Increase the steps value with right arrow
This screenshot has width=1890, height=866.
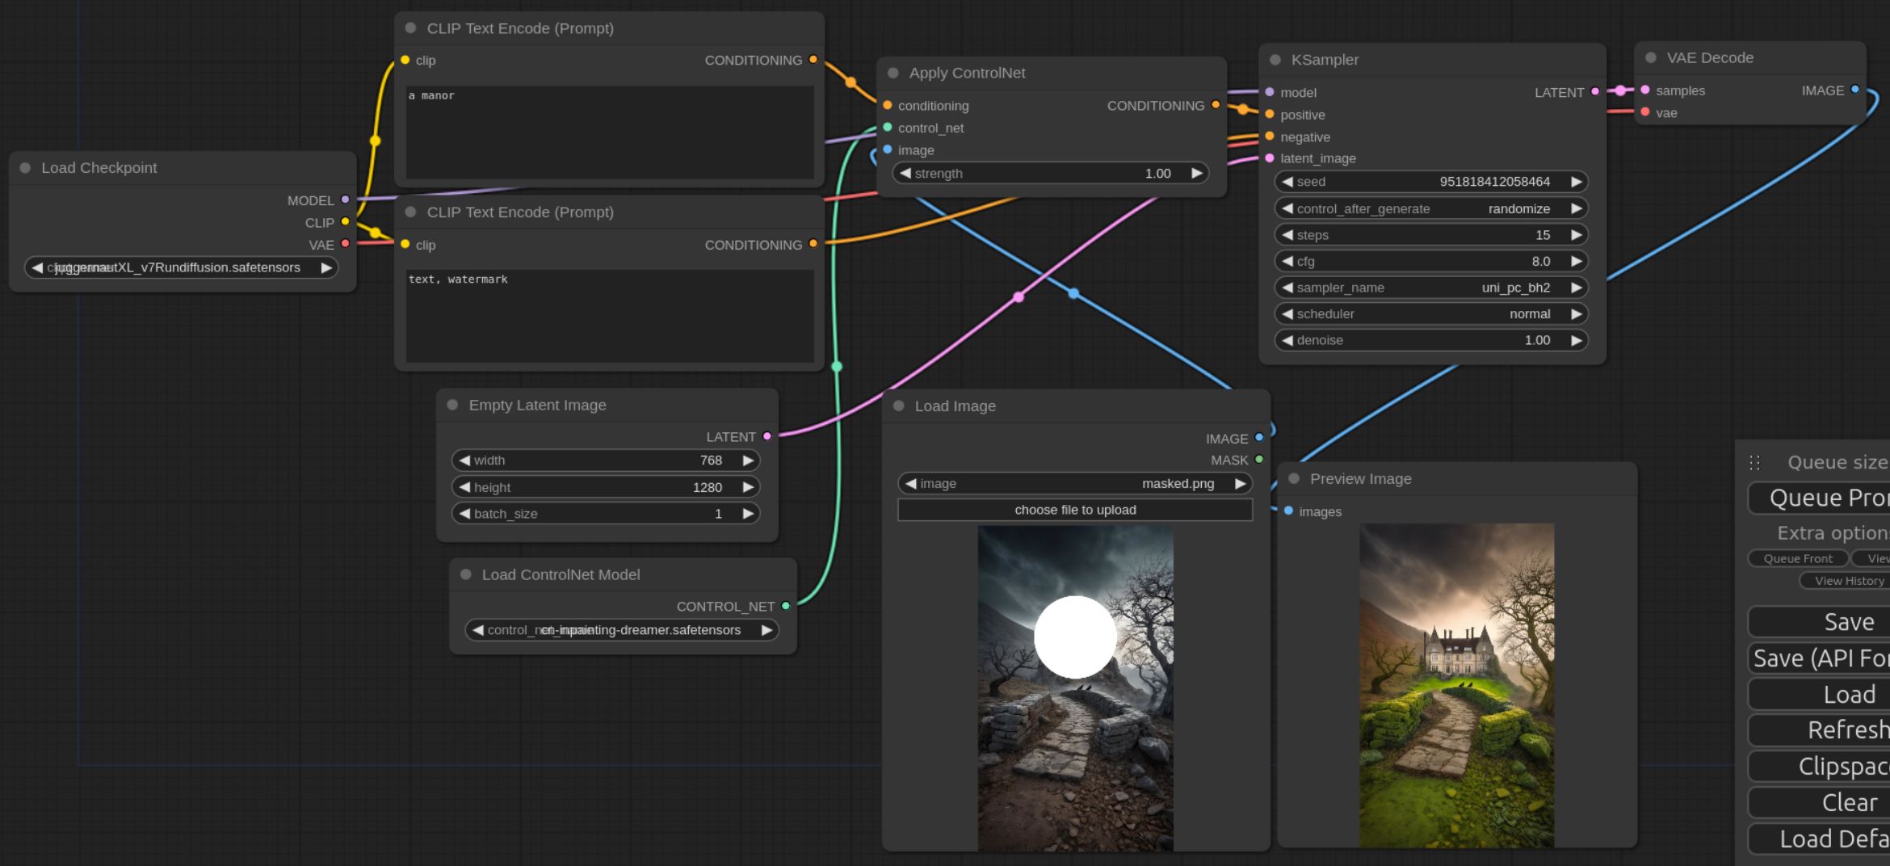[x=1575, y=235]
